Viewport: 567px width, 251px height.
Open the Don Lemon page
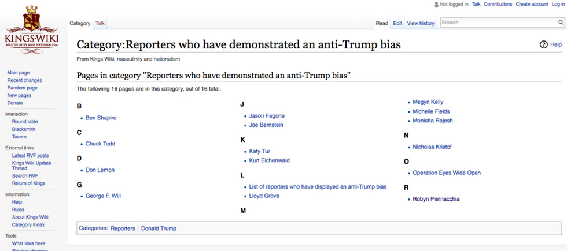point(100,170)
